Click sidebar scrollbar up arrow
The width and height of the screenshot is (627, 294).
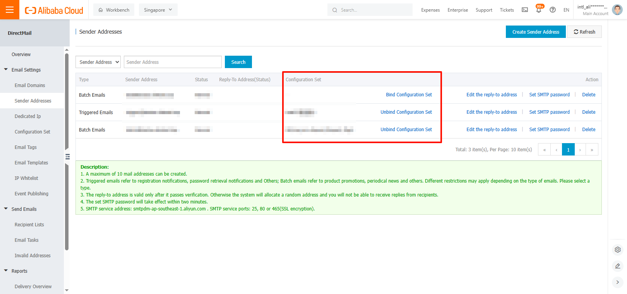click(x=67, y=50)
